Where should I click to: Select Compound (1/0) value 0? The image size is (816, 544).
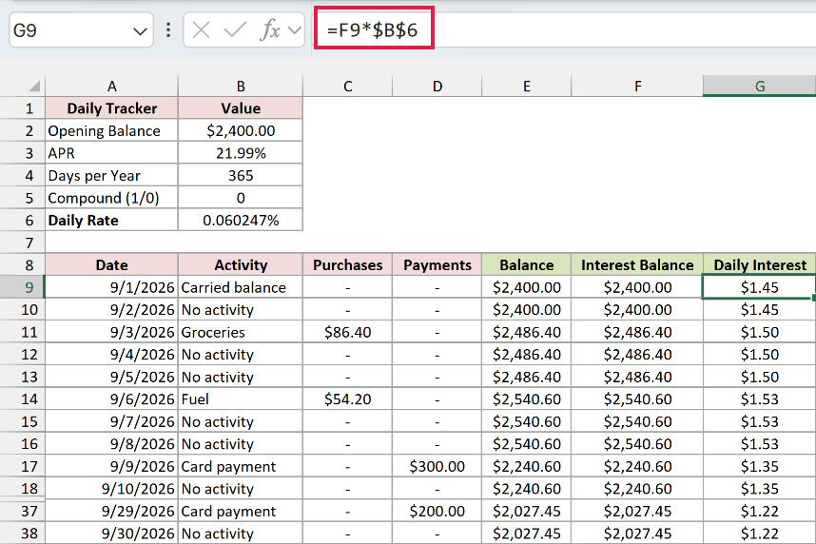click(241, 198)
